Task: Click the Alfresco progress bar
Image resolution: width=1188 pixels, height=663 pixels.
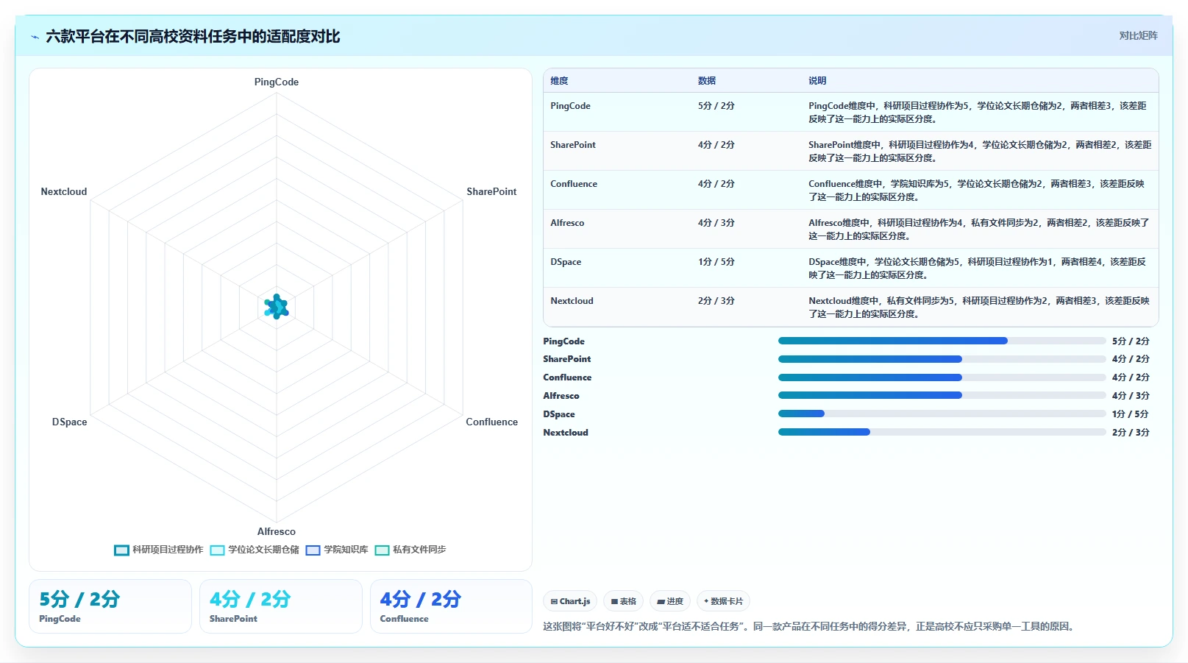Action: (942, 395)
